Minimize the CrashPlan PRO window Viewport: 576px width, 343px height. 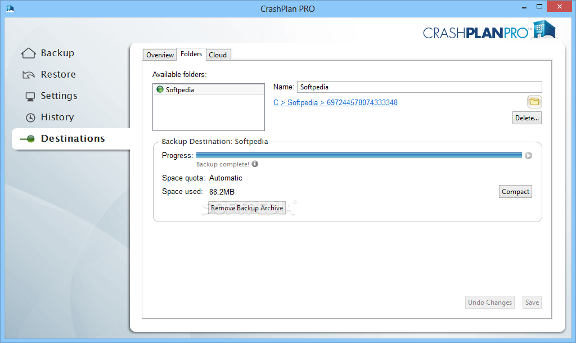(524, 7)
